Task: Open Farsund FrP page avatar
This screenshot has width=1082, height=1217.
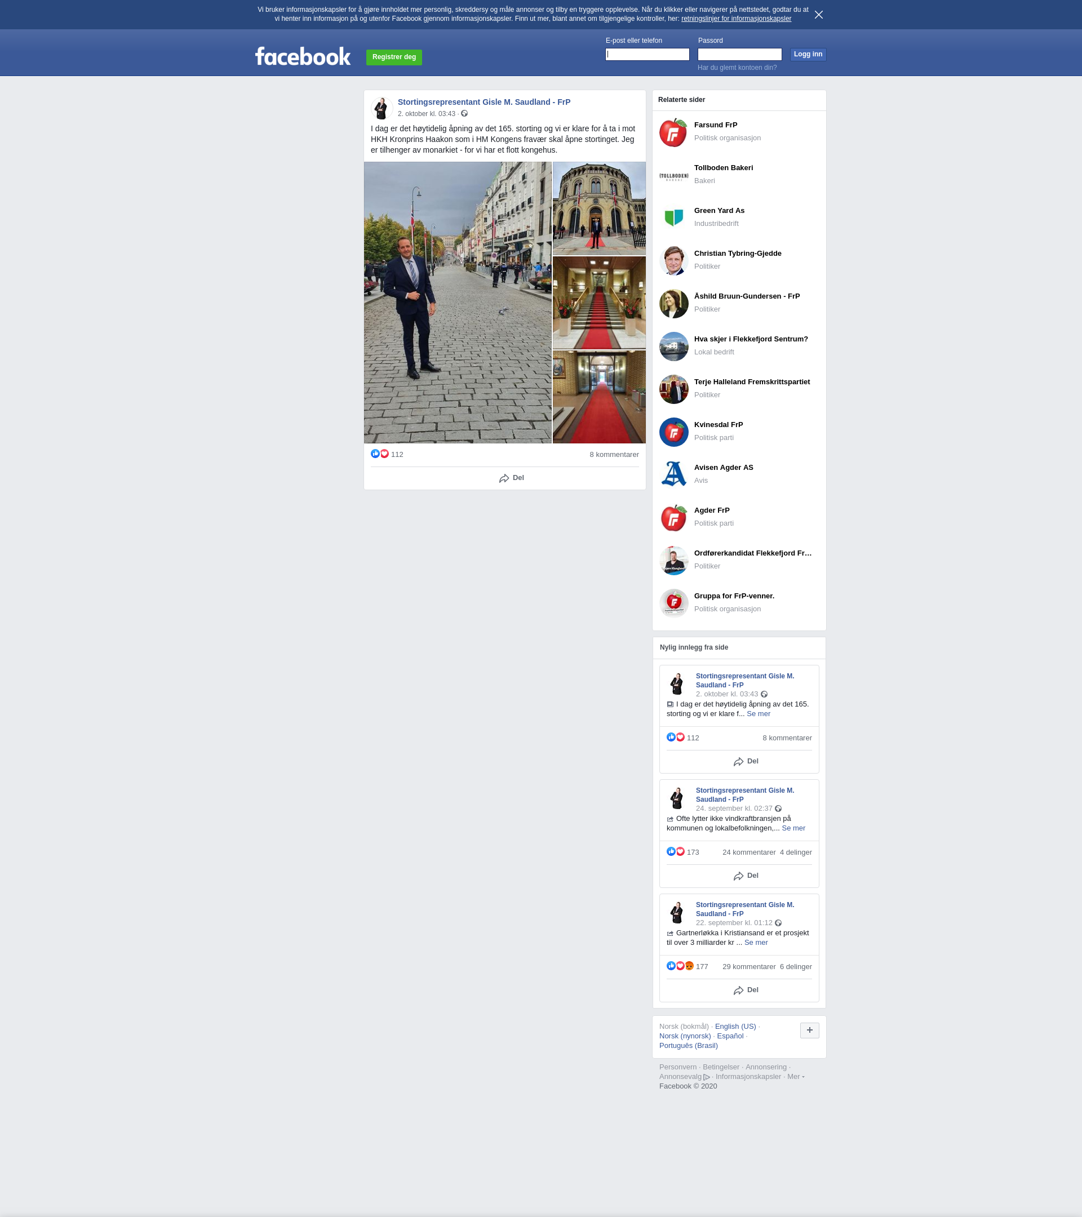Action: click(673, 132)
